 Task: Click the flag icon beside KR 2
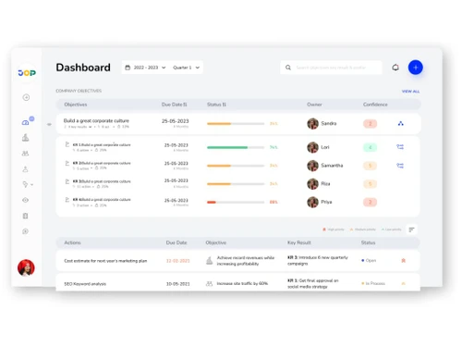click(x=67, y=163)
